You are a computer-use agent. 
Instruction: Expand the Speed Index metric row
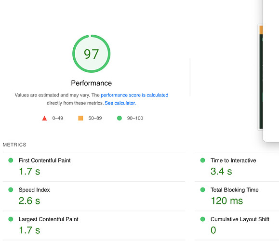[94, 196]
